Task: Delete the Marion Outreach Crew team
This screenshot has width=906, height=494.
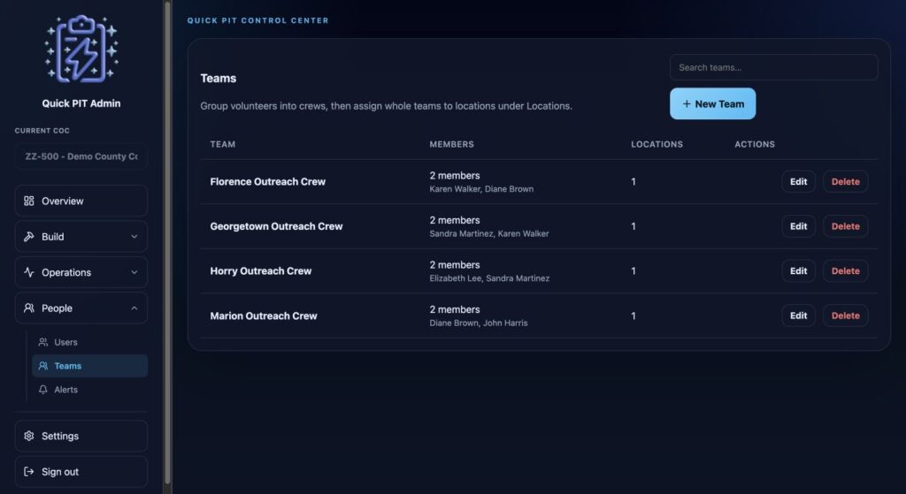Action: pyautogui.click(x=845, y=315)
